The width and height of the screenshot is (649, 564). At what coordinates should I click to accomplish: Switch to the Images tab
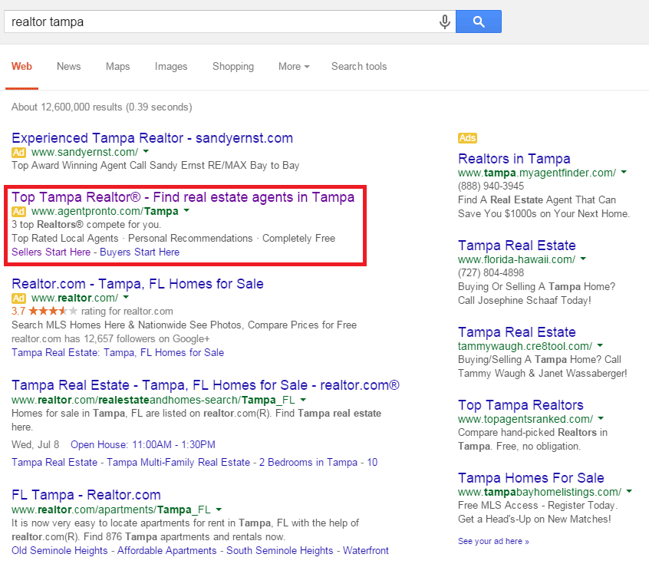171,67
